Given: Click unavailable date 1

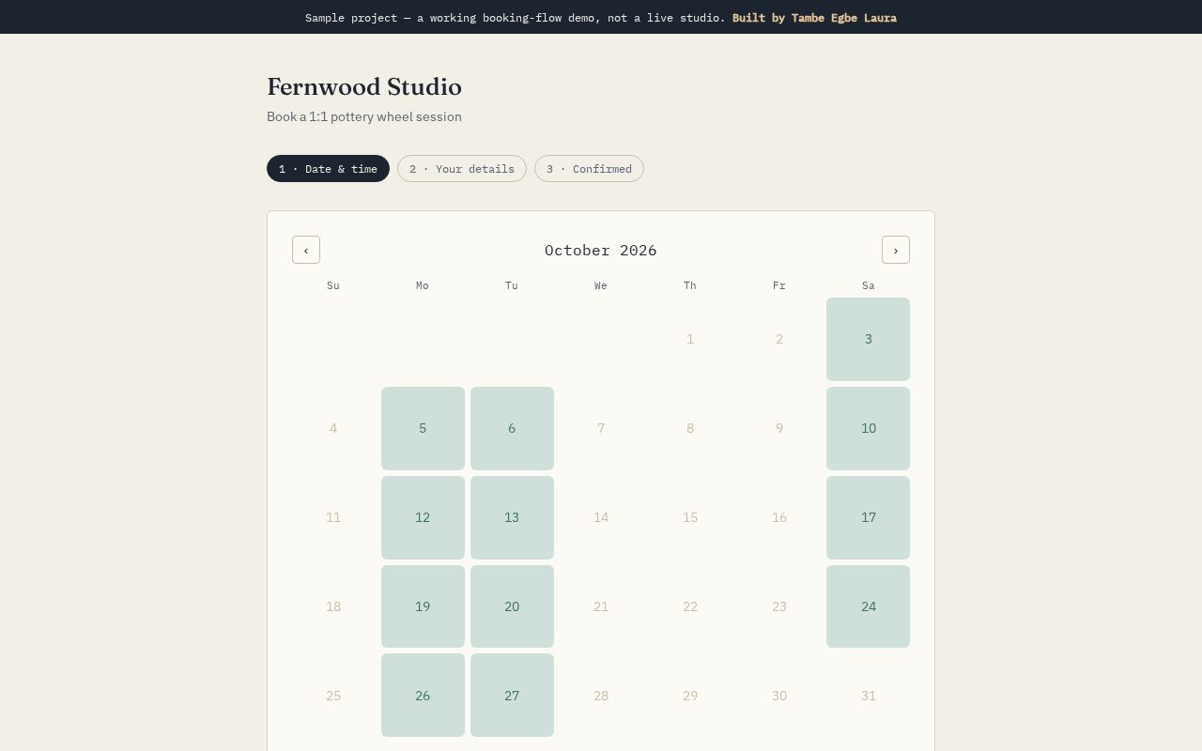Looking at the screenshot, I should point(690,339).
